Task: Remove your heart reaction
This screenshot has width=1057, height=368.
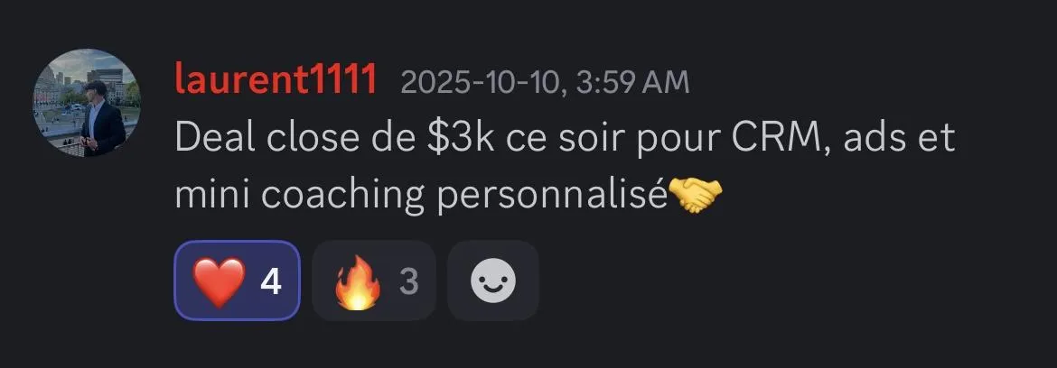Action: [x=238, y=281]
